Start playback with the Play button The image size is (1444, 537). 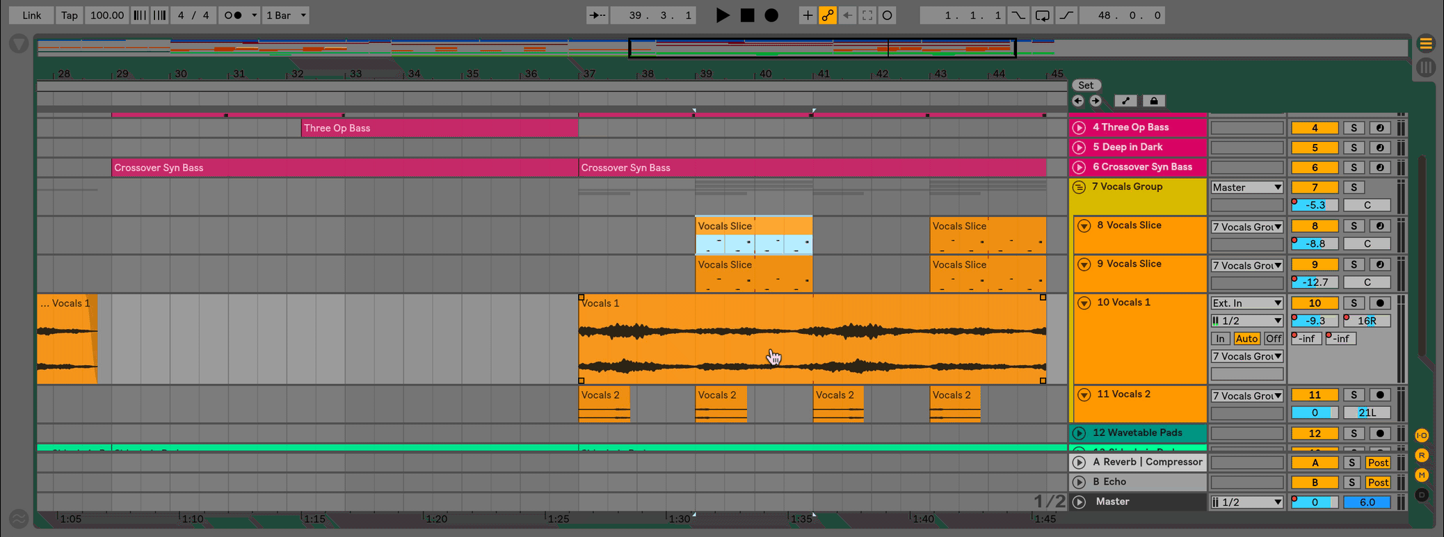click(x=723, y=15)
